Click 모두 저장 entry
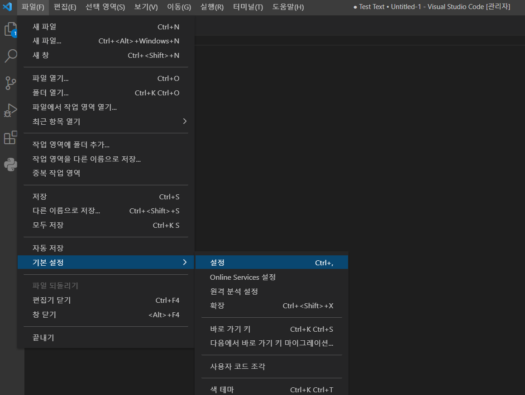Viewport: 525px width, 395px height. (106, 225)
